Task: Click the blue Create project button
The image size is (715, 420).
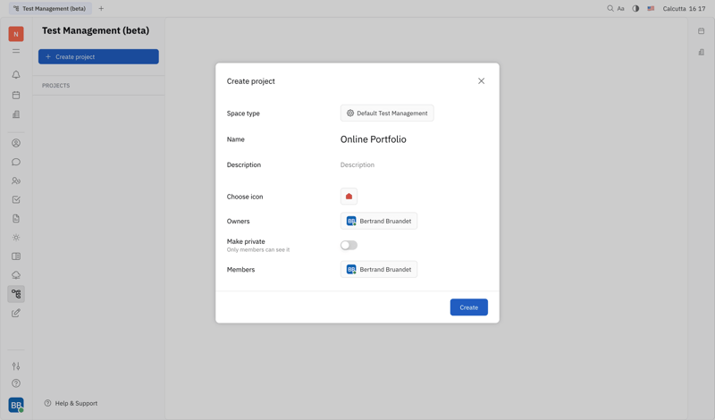Action: click(x=98, y=56)
